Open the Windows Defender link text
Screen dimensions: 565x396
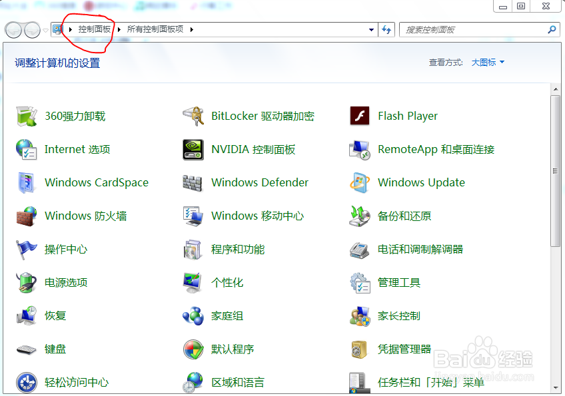pos(260,182)
